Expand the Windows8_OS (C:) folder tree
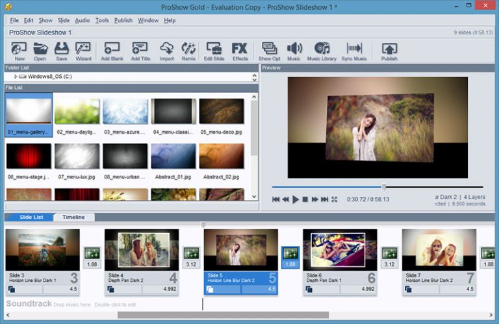The height and width of the screenshot is (324, 499). 16,77
